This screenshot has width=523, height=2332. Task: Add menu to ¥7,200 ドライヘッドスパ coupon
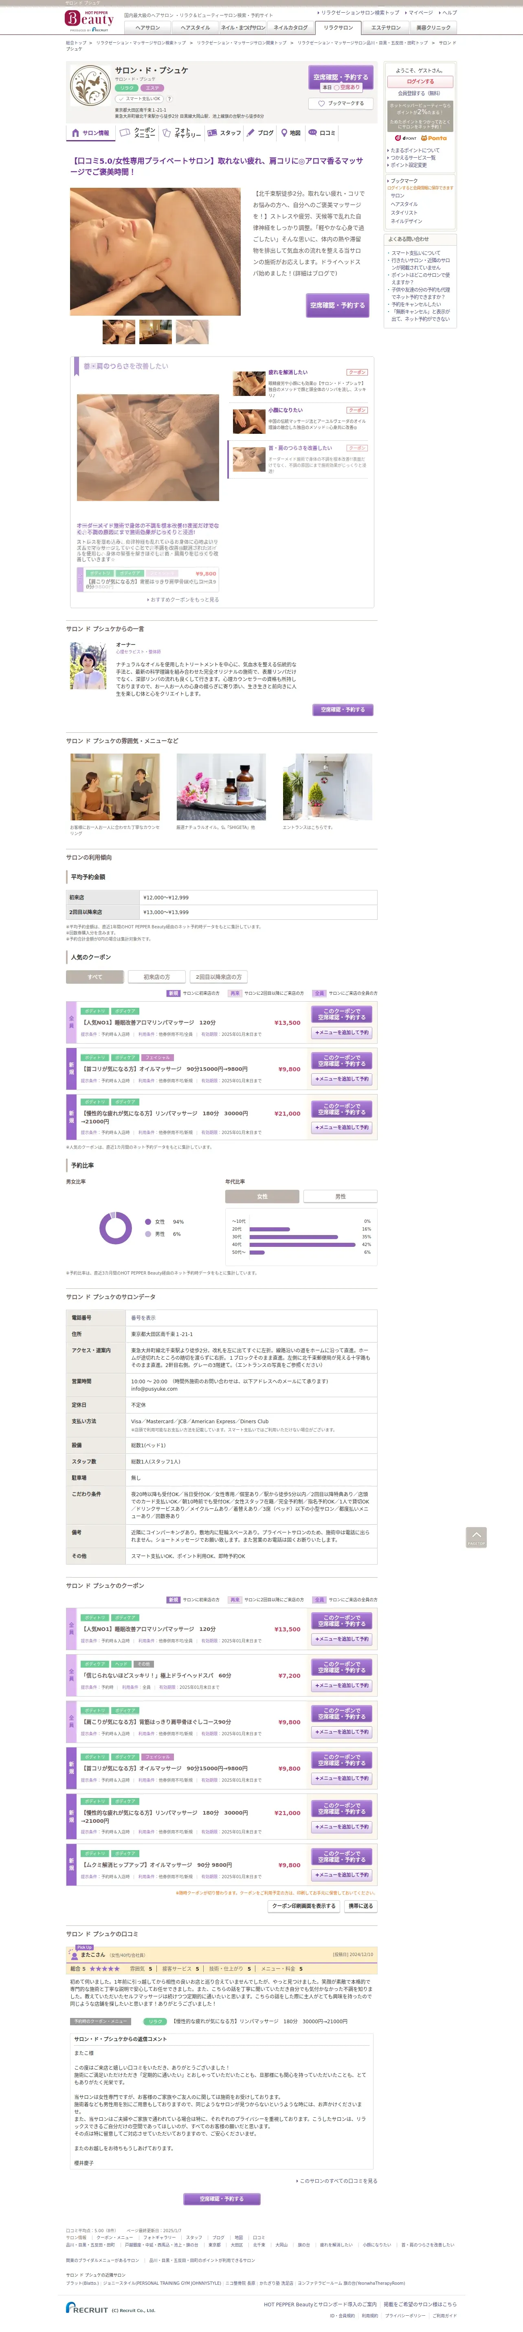tap(342, 1686)
